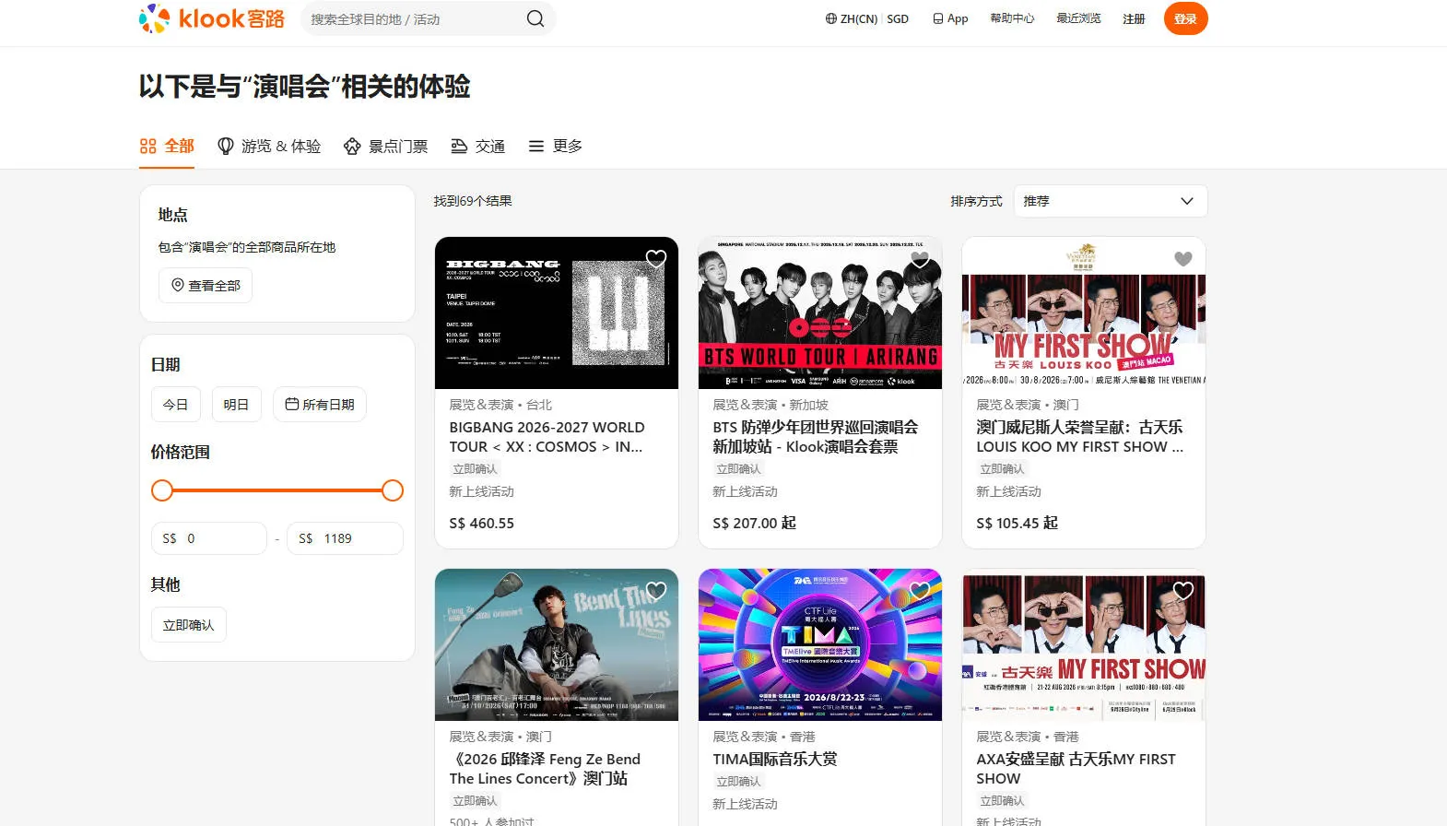Open AXA安盛呈献 古天乐MY FIRST SHOW title
The width and height of the screenshot is (1447, 826).
[1076, 769]
